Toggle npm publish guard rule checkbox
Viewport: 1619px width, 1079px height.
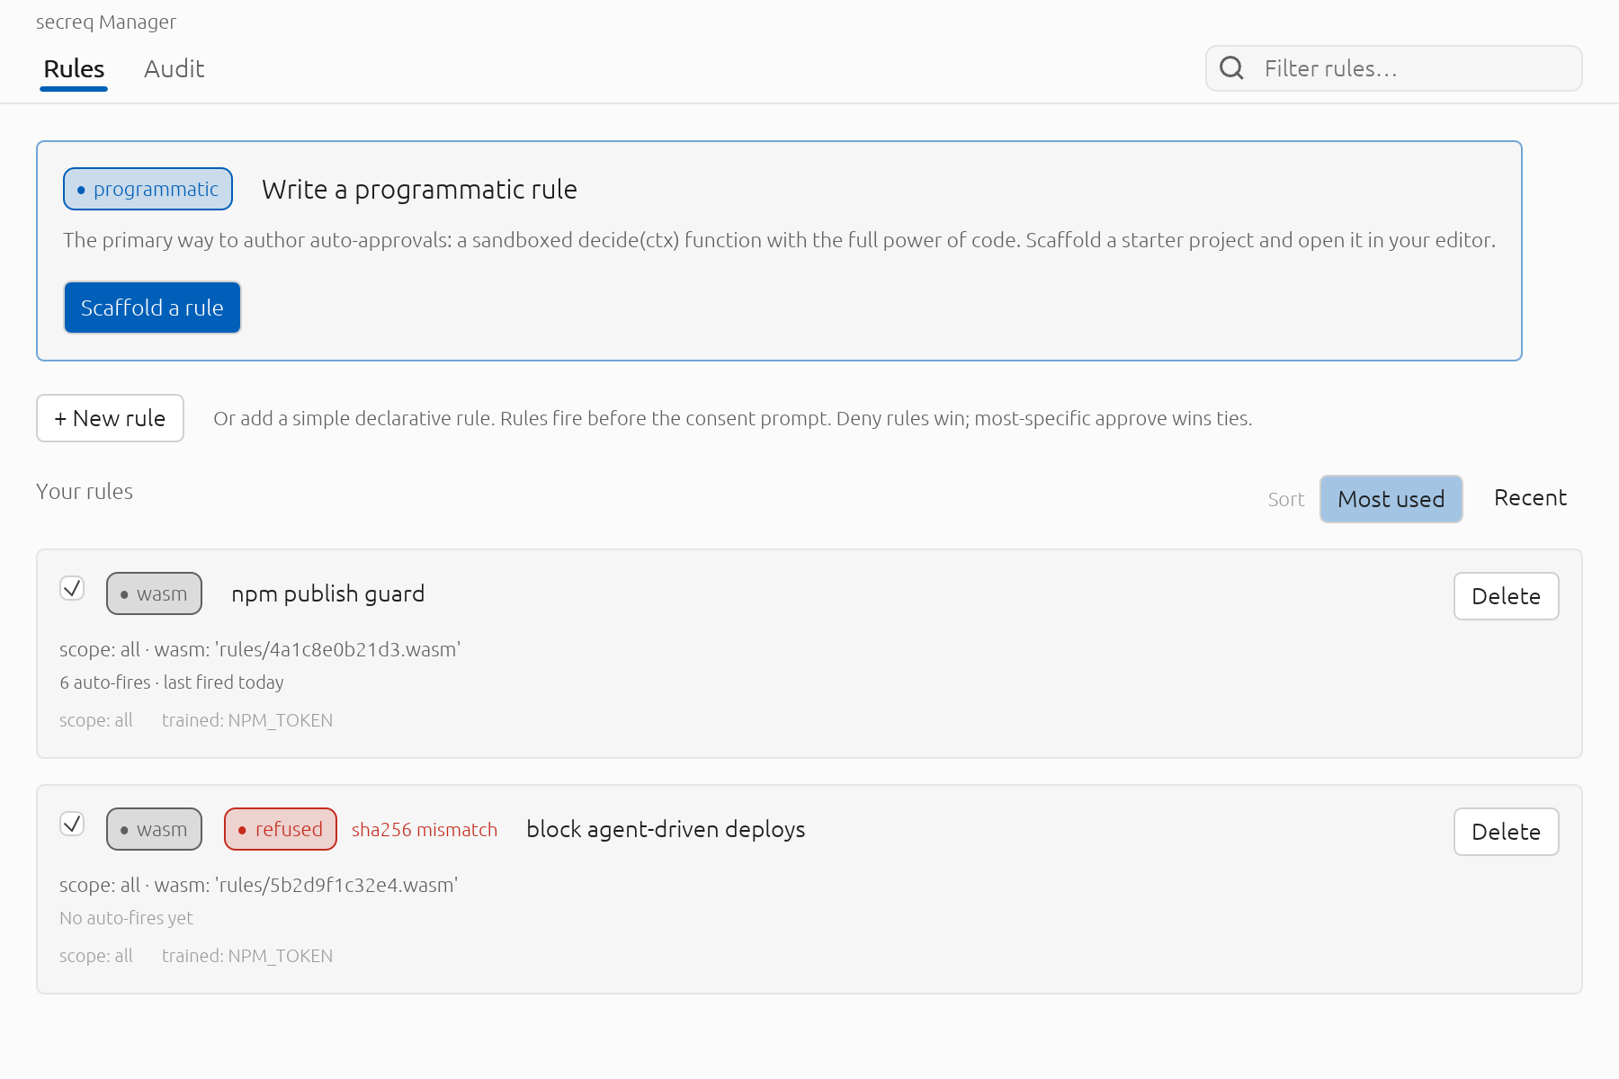[72, 588]
